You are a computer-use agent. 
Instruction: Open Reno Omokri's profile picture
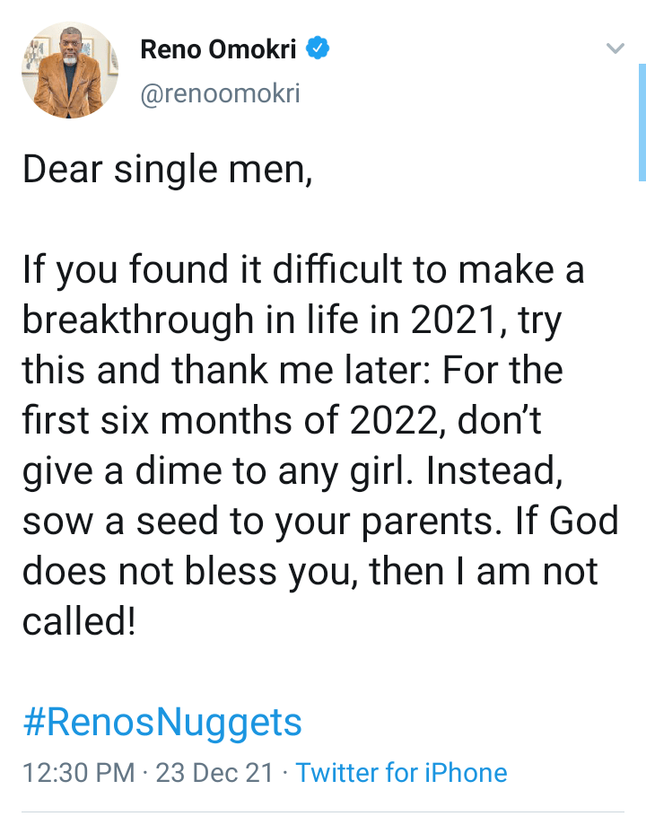pyautogui.click(x=71, y=69)
